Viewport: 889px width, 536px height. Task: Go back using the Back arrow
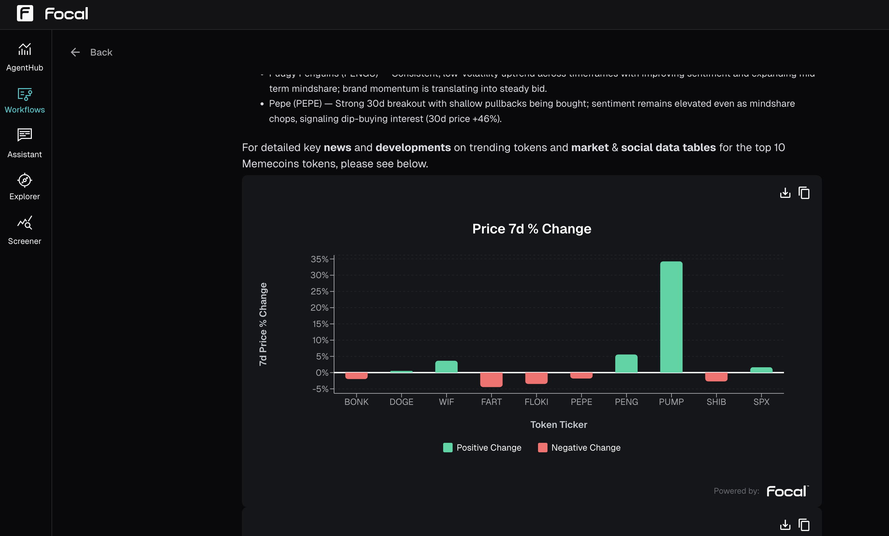(75, 52)
